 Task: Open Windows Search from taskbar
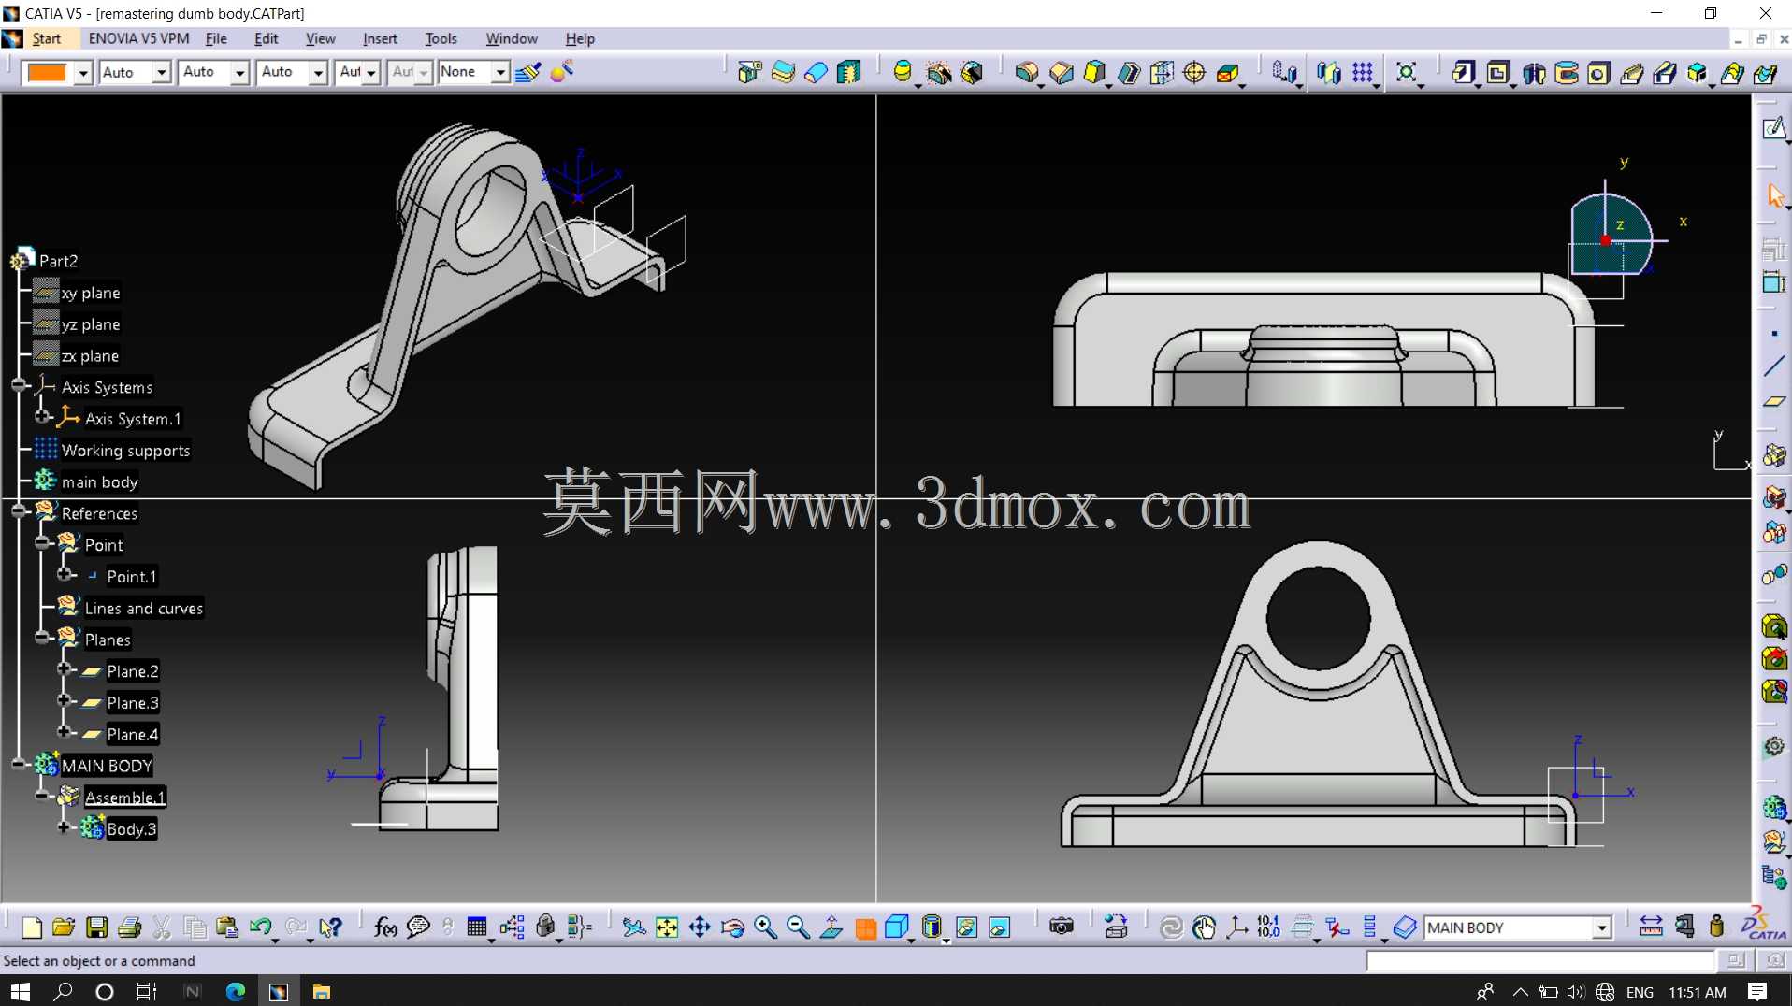click(63, 992)
